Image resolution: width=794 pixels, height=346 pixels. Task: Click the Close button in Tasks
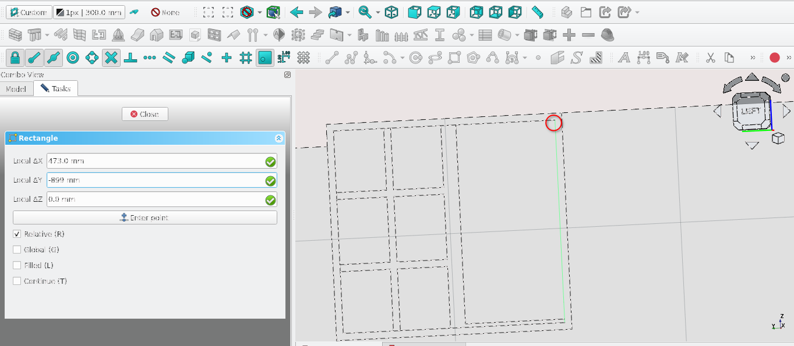144,114
